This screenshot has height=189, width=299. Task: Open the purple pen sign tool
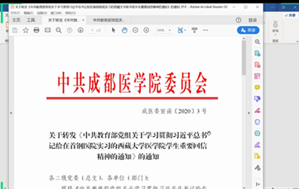pyautogui.click(x=257, y=145)
